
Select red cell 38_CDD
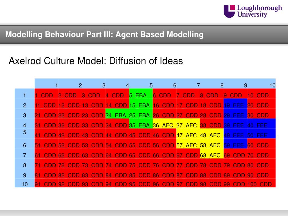point(212,123)
